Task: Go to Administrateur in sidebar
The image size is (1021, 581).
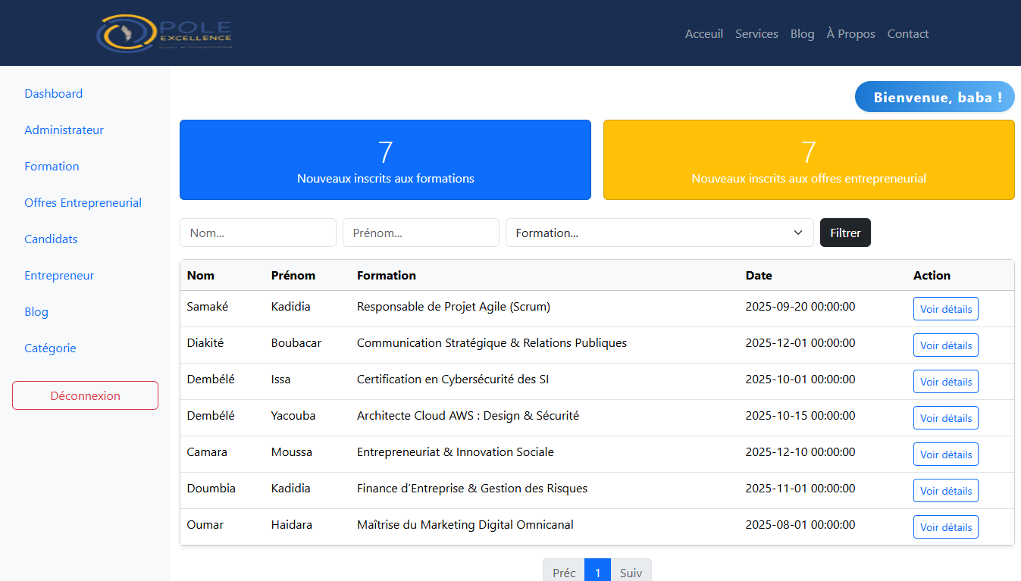Action: pos(64,130)
